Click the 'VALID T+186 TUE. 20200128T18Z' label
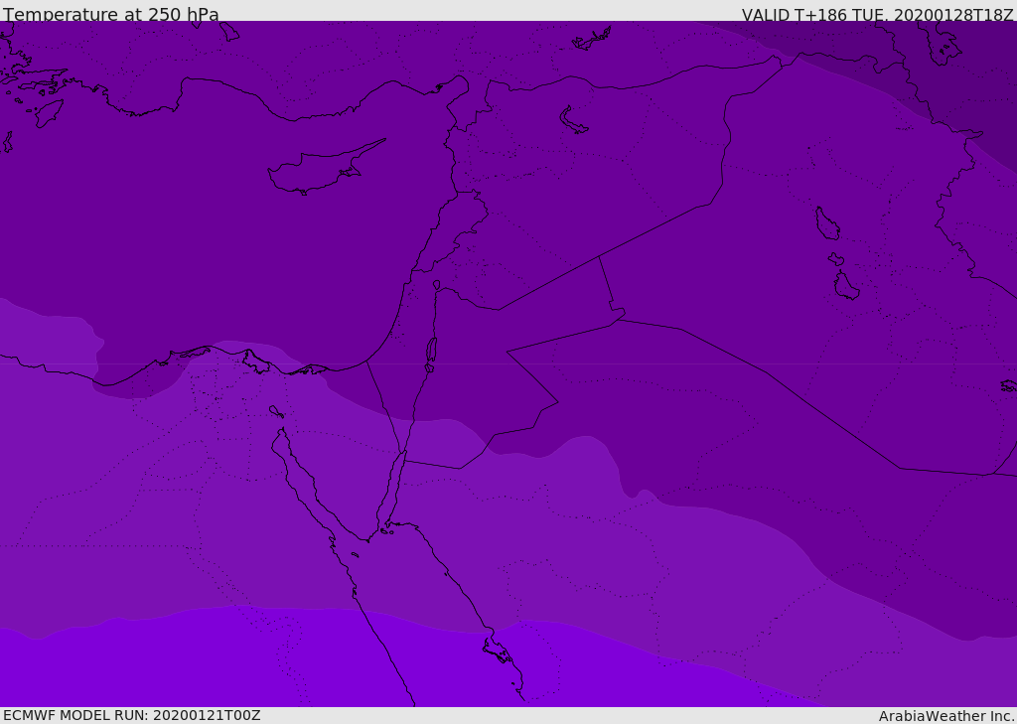 [x=878, y=14]
